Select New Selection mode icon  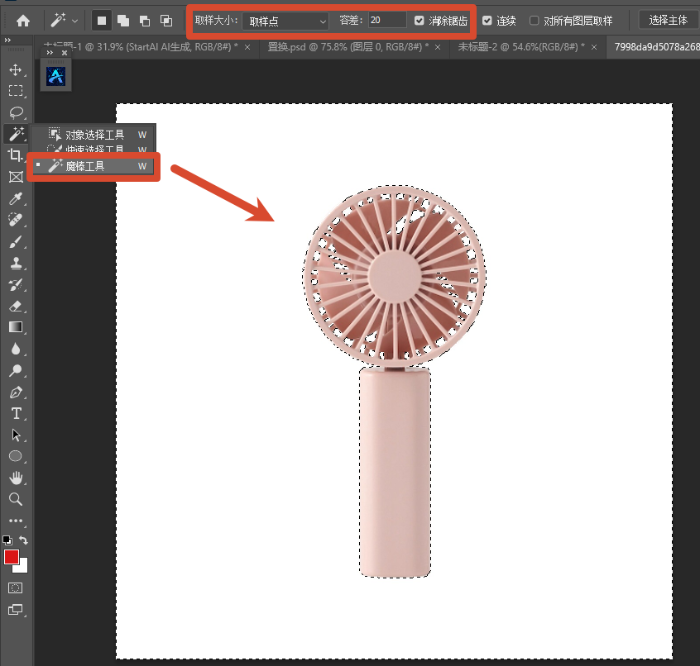[102, 21]
